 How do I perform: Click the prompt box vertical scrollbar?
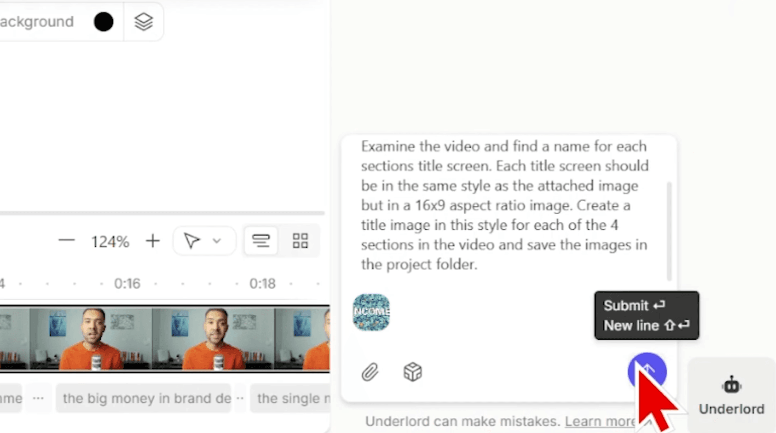point(669,231)
